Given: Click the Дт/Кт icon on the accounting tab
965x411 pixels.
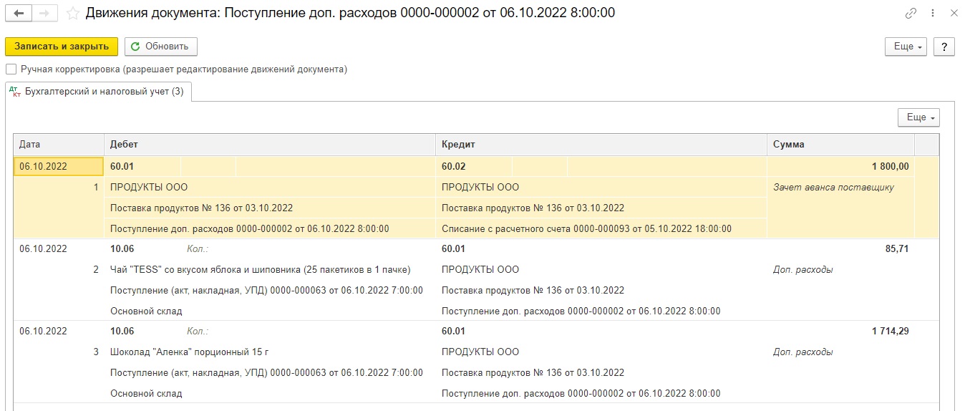Looking at the screenshot, I should pyautogui.click(x=15, y=92).
